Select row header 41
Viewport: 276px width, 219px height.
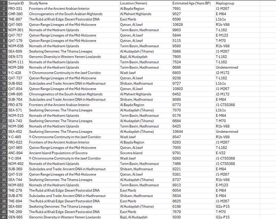(4, 217)
